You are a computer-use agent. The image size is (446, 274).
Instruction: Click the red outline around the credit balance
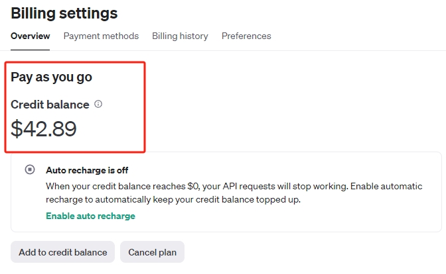pos(144,106)
